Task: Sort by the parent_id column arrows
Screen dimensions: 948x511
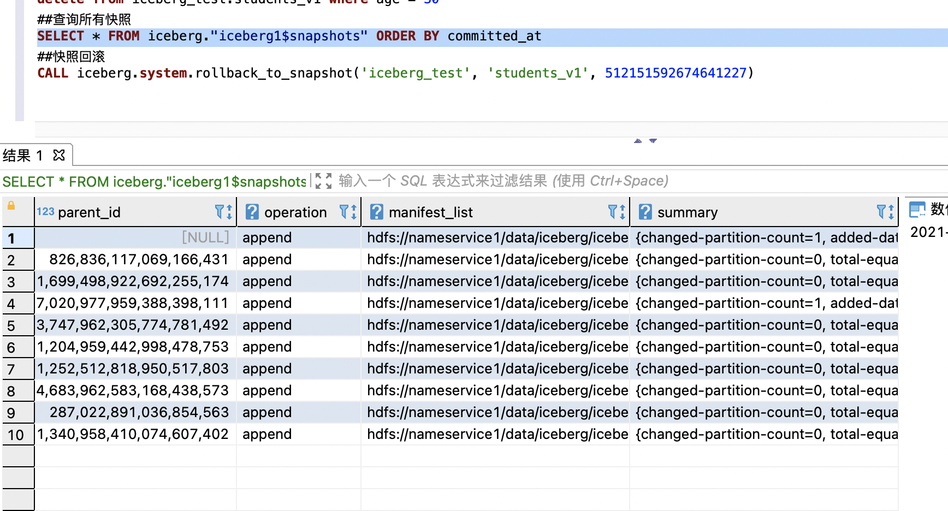Action: coord(229,212)
